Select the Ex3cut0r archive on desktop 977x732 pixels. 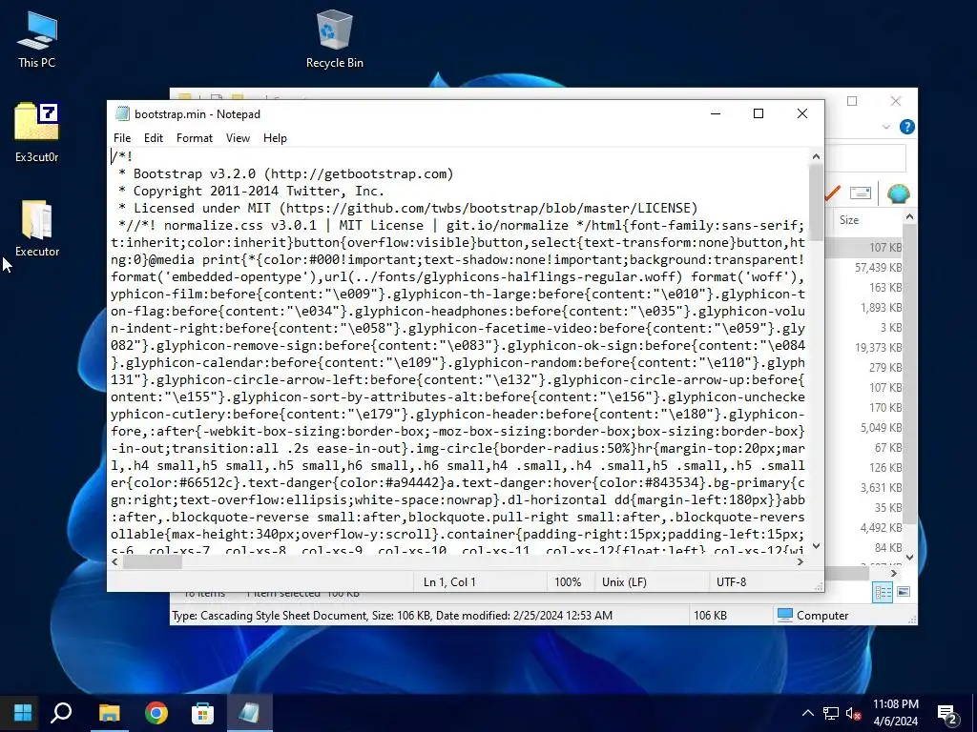[37, 132]
